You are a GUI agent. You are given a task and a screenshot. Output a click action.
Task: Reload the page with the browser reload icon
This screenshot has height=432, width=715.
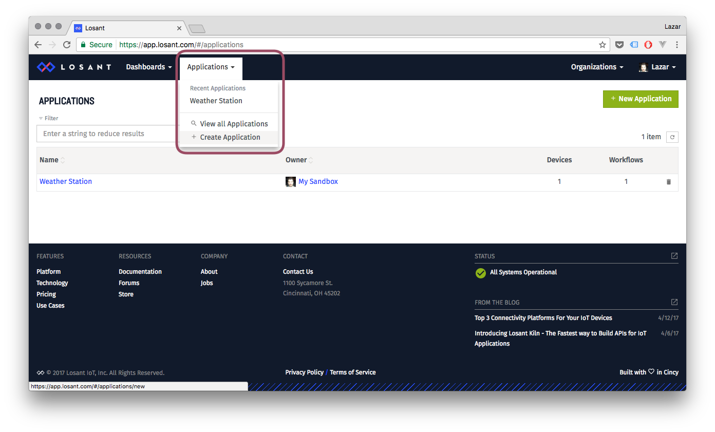coord(67,45)
